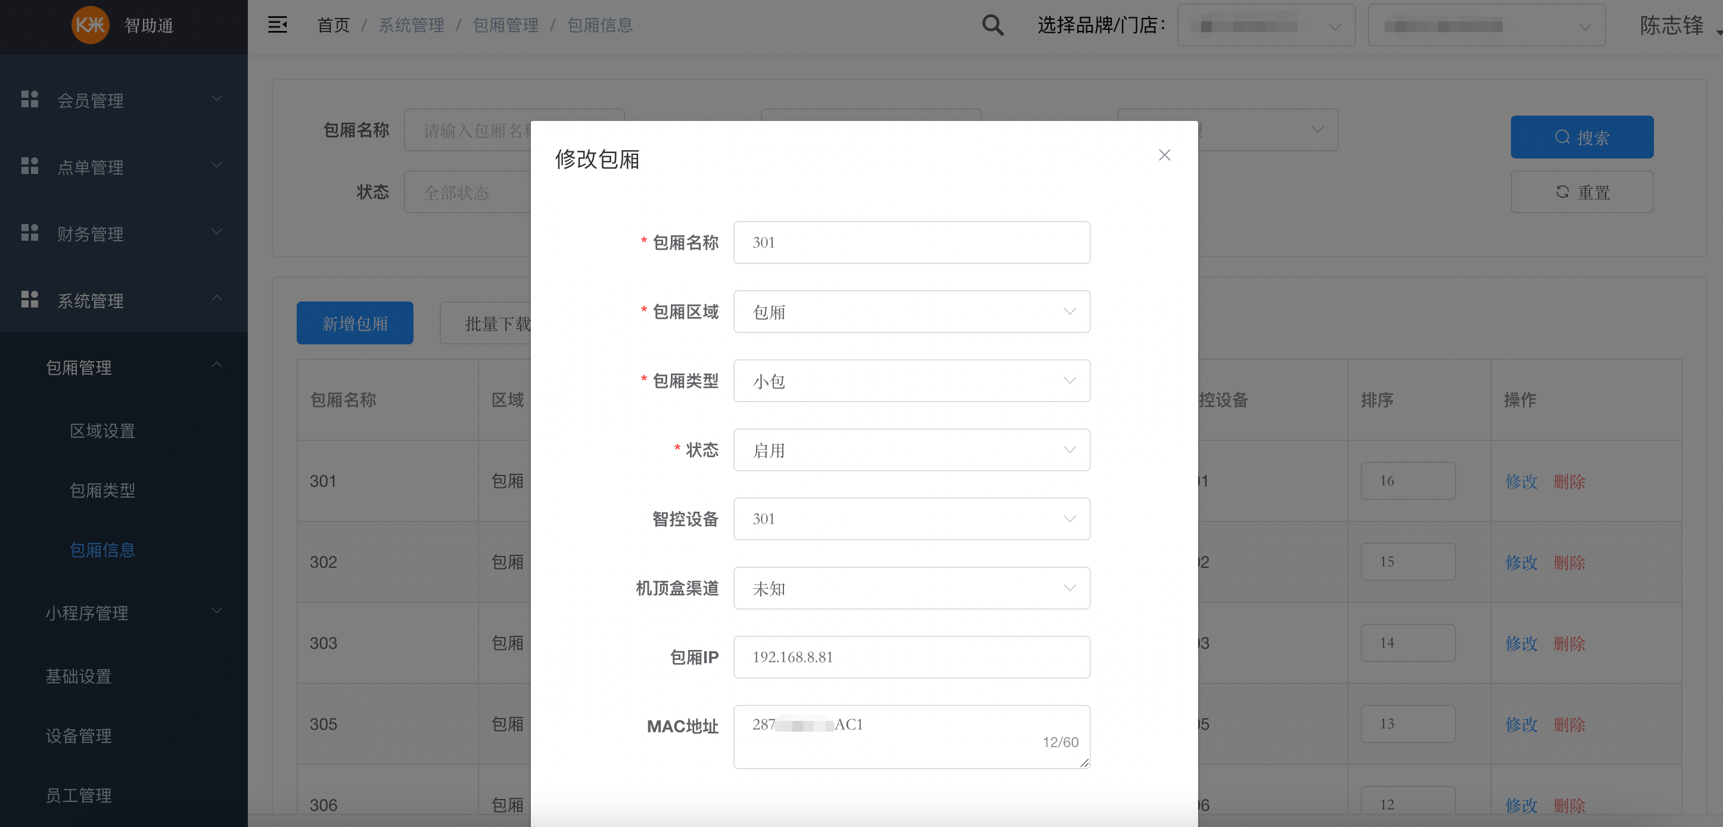Select the 财务管理 grid icon
The image size is (1723, 827).
pos(29,233)
